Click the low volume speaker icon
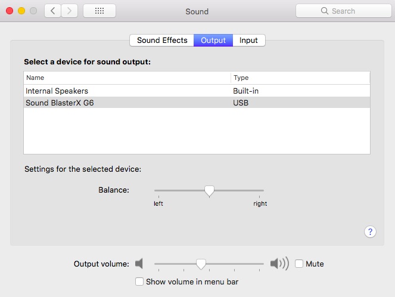 139,264
